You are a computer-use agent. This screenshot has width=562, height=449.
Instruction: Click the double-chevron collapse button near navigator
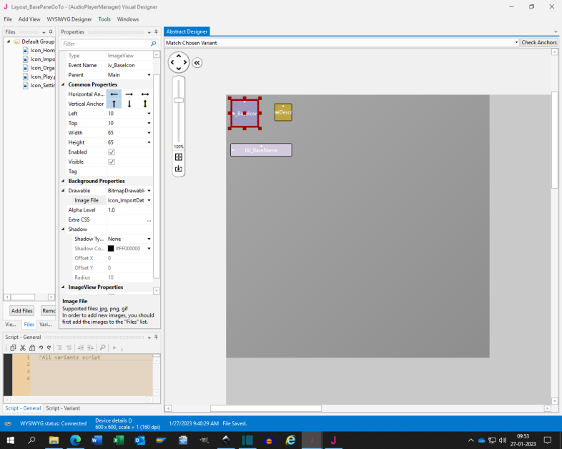197,63
